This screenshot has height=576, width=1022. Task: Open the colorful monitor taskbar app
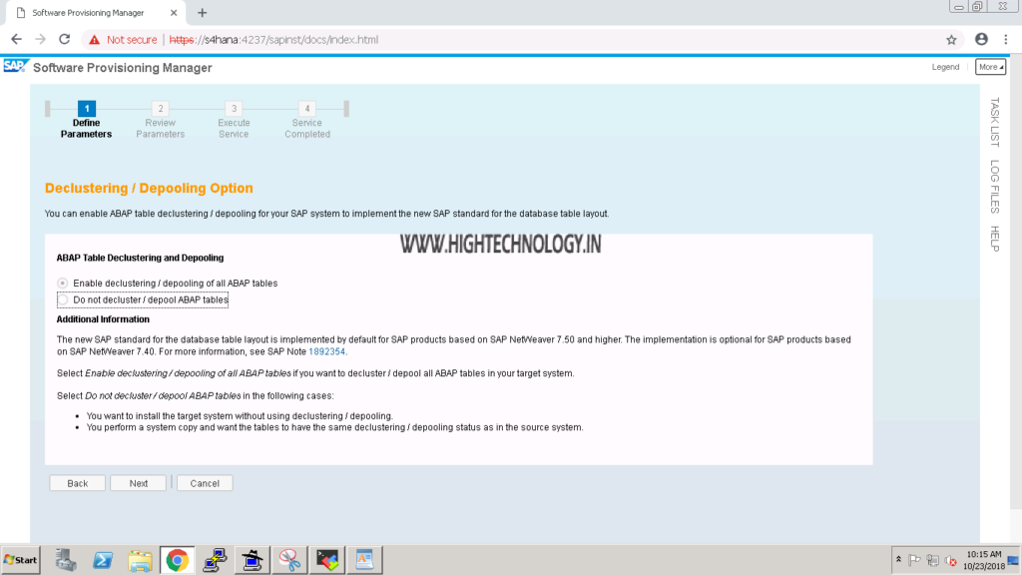(327, 560)
